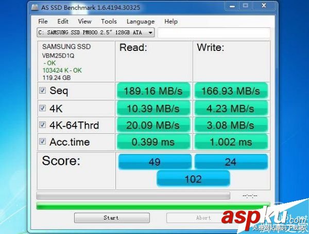Open the Tools menu
This screenshot has height=234, width=309.
[x=109, y=21]
